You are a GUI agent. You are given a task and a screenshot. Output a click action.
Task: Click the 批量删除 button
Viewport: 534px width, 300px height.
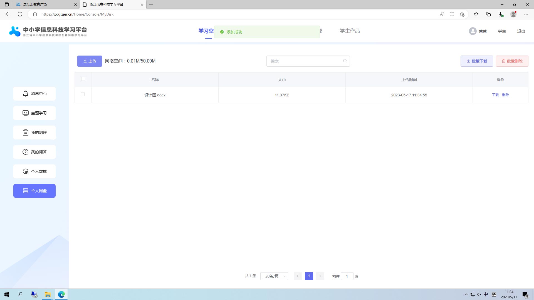tap(512, 61)
